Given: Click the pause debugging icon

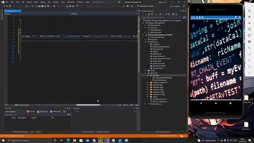Looking at the screenshot, I should pyautogui.click(x=4, y=6).
